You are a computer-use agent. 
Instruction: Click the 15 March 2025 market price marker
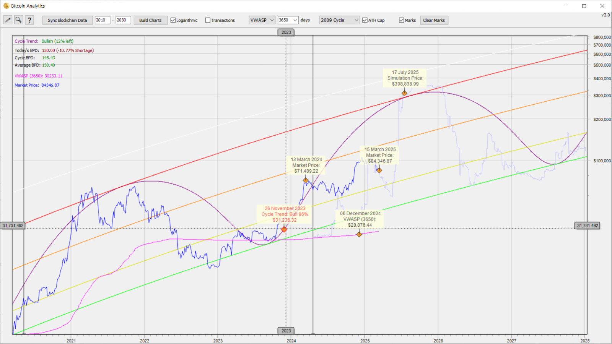pos(379,170)
